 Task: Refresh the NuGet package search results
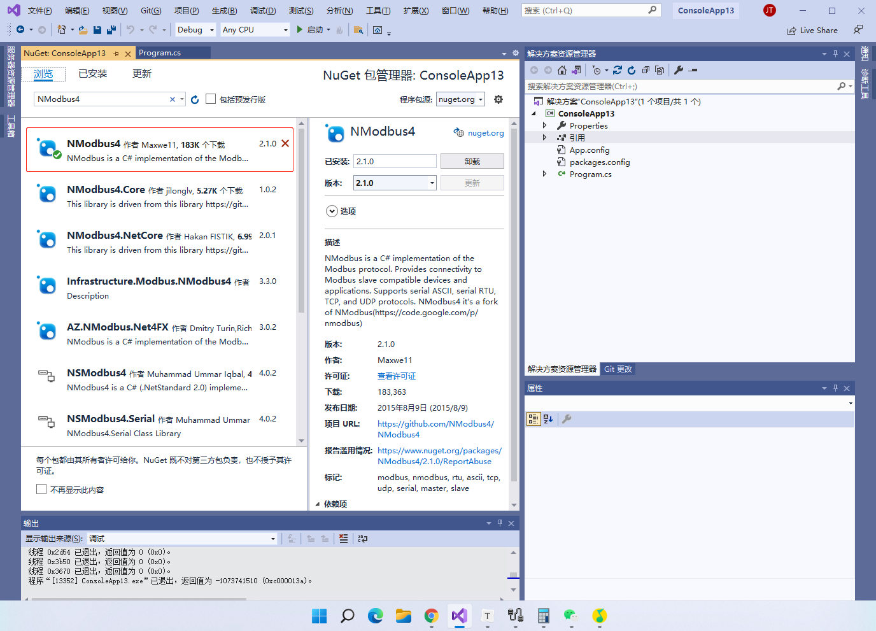click(195, 99)
